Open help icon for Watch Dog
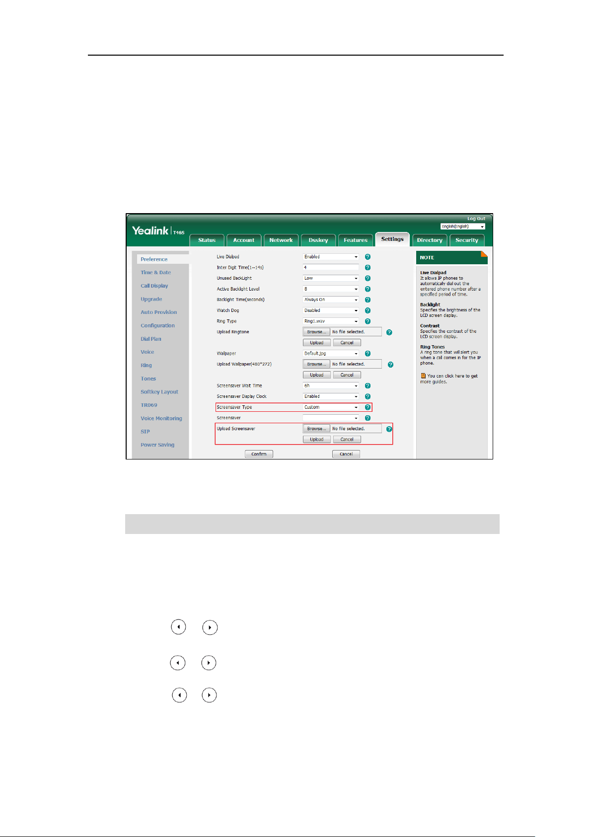 368,310
